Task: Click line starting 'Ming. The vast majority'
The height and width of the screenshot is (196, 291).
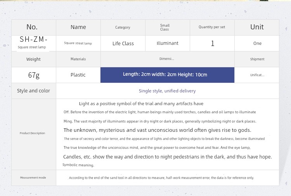Action: click(x=160, y=121)
